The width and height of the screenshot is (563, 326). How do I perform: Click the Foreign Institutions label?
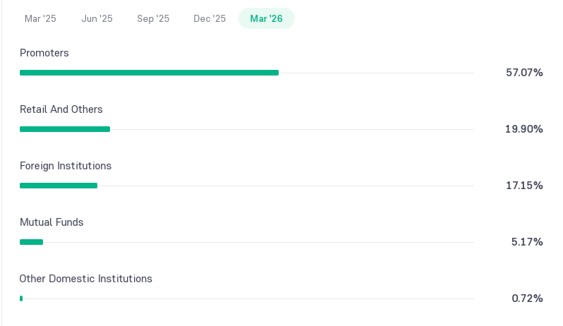click(x=66, y=166)
